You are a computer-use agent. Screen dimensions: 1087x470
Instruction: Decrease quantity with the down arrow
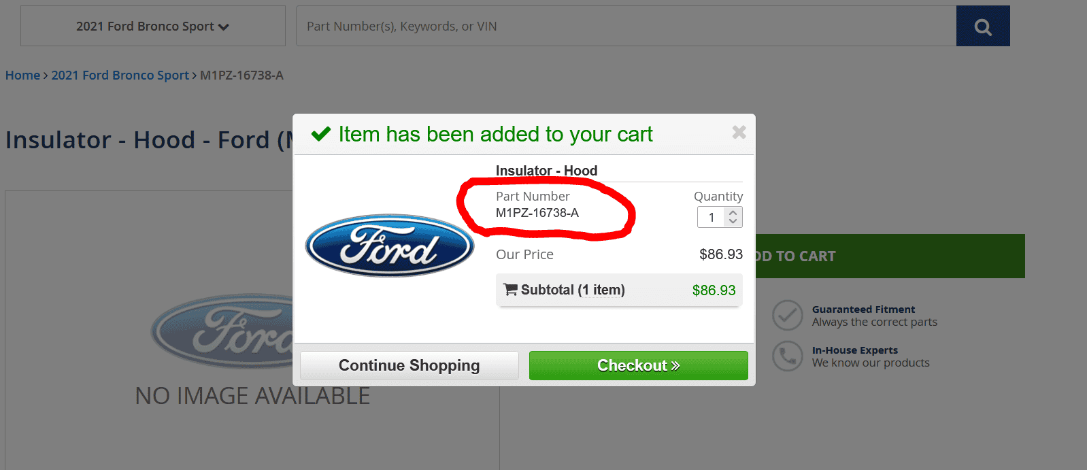(x=733, y=222)
